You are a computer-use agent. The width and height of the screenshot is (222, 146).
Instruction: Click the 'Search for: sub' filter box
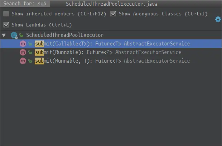pos(25,4)
